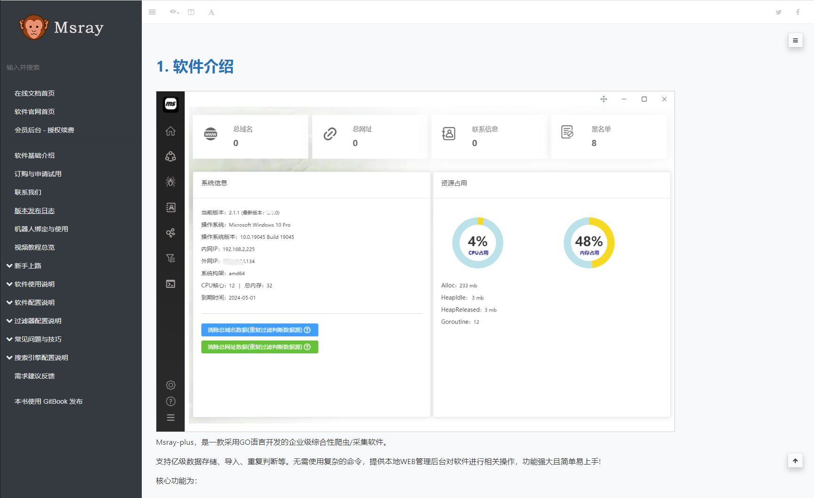Click the hamburger menu at the app sidebar bottom
Screen dimensions: 814x498
pos(171,417)
